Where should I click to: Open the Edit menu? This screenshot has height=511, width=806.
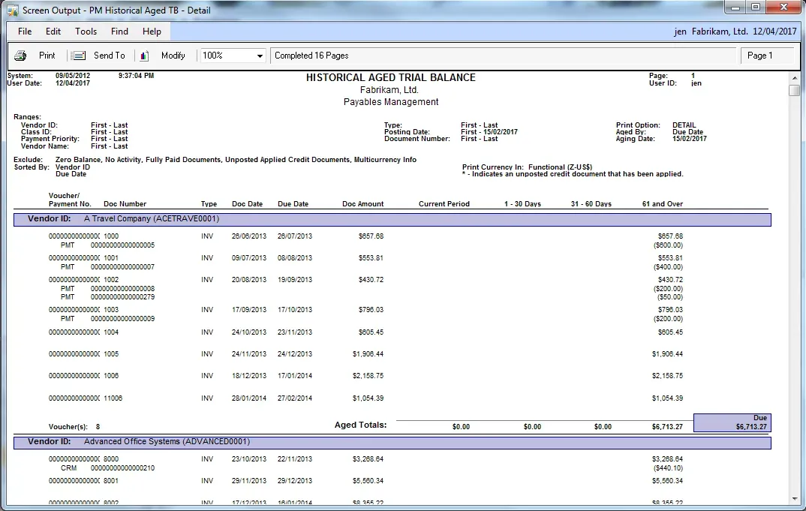click(x=53, y=32)
